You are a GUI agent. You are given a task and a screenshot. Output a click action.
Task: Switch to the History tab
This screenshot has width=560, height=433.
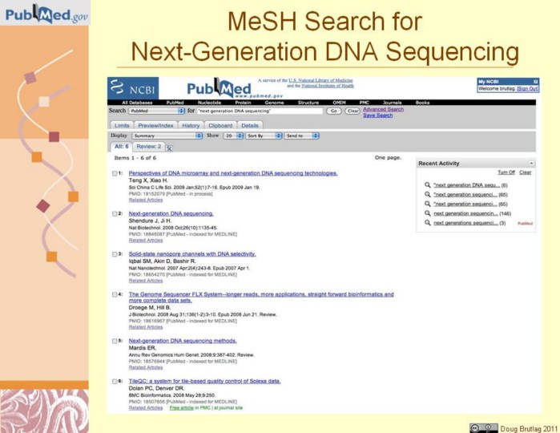pyautogui.click(x=191, y=125)
